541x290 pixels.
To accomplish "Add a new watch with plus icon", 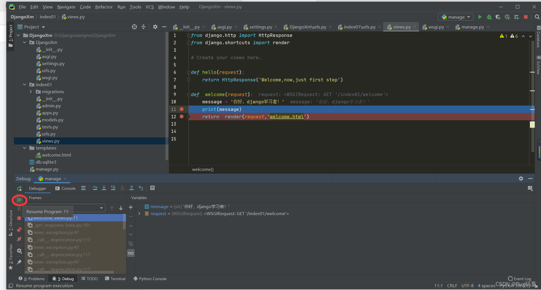I will point(131,208).
